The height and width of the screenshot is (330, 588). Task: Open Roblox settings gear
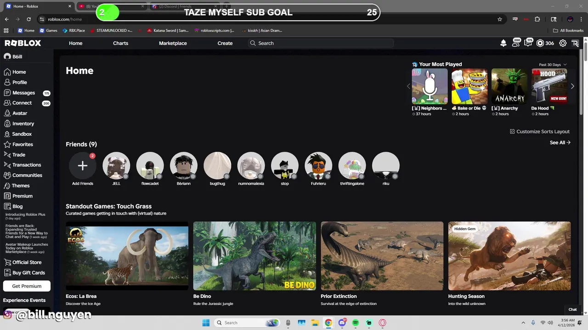pyautogui.click(x=563, y=43)
